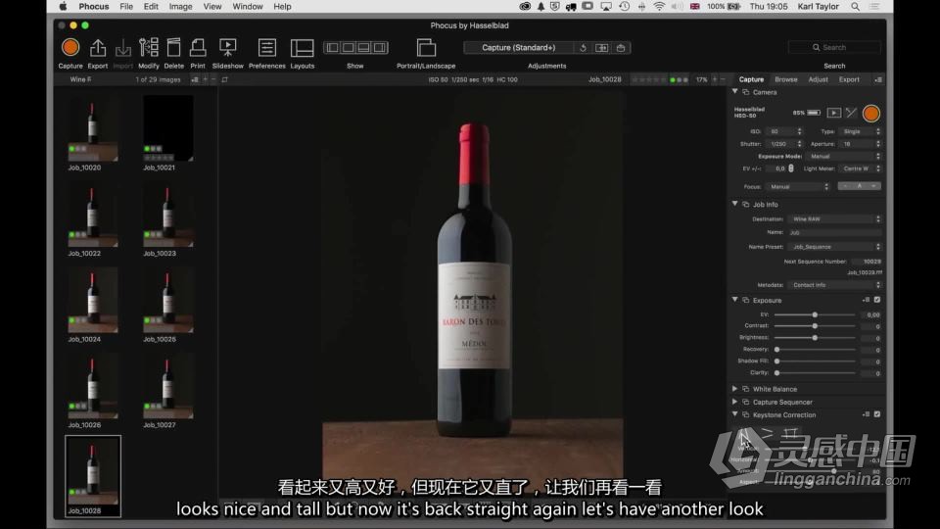Collapse the Keystone Correction section
The width and height of the screenshot is (940, 529).
pos(735,414)
